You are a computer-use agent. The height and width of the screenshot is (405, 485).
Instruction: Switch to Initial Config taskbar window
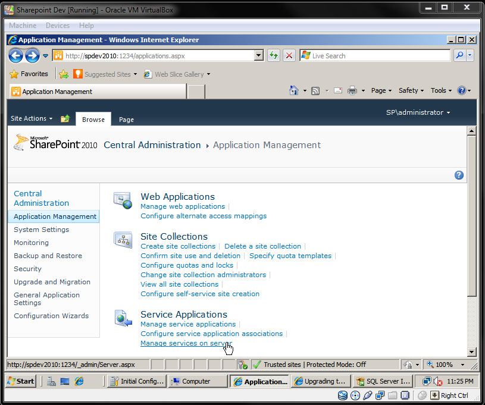tap(137, 381)
